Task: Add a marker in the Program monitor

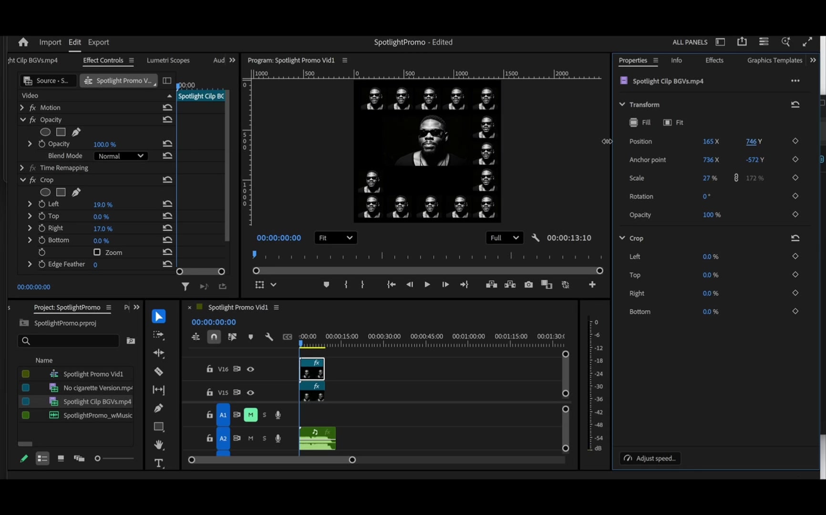Action: 326,285
